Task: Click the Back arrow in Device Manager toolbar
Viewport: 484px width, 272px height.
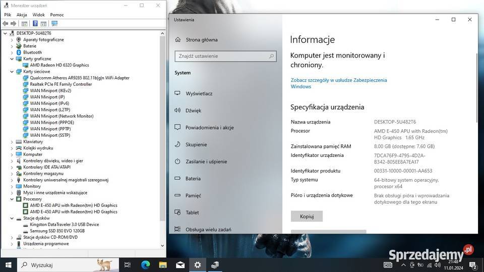Action: point(5,24)
